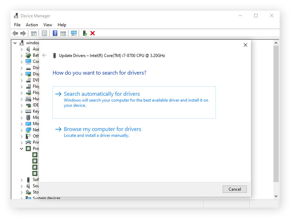Click the Properties toolbar icon
Screen dimensions: 290x218
45,33
